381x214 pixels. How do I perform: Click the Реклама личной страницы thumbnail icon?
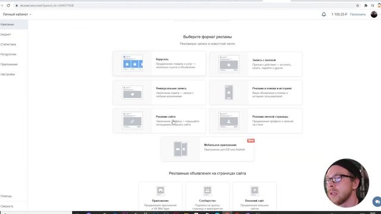[229, 121]
